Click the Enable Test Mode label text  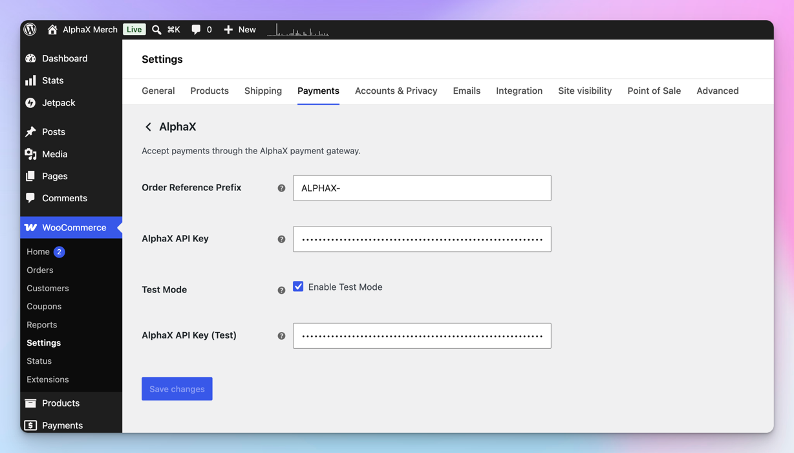pos(345,287)
